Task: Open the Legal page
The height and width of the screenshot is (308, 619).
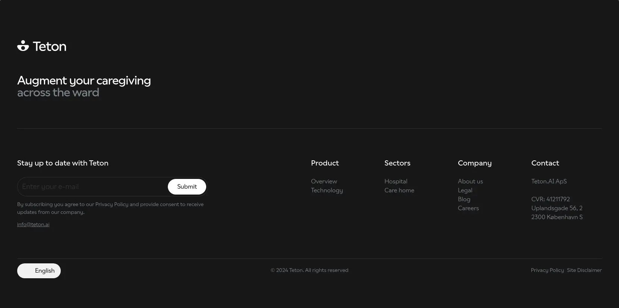Action: tap(465, 190)
